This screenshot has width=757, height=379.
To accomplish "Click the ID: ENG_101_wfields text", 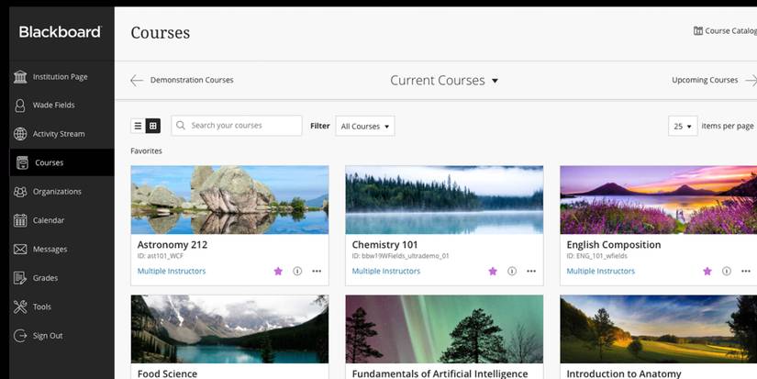I will [x=597, y=256].
